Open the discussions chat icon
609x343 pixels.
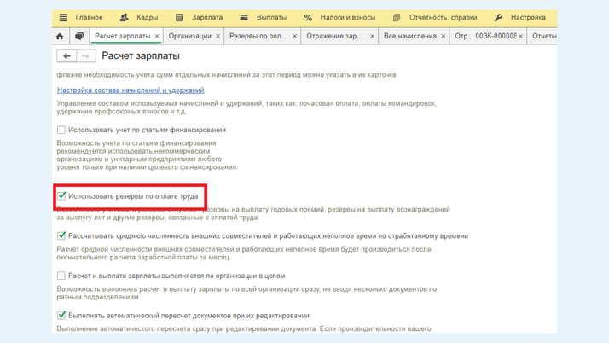click(79, 36)
